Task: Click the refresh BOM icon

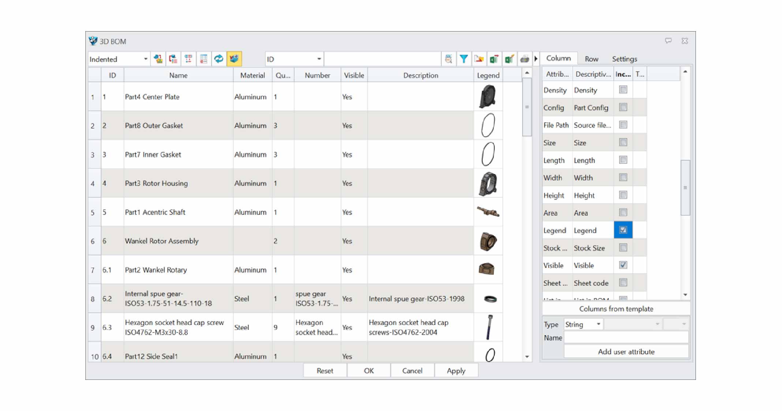Action: pos(219,59)
